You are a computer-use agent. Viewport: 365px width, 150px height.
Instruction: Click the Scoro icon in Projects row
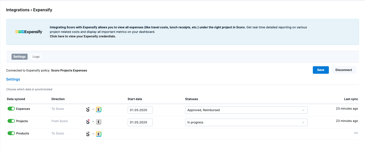coord(88,122)
